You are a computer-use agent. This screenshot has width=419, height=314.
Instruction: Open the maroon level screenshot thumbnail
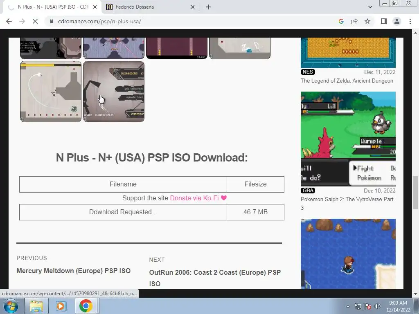pos(177,48)
